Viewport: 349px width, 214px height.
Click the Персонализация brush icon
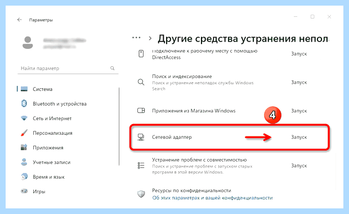[x=24, y=133]
